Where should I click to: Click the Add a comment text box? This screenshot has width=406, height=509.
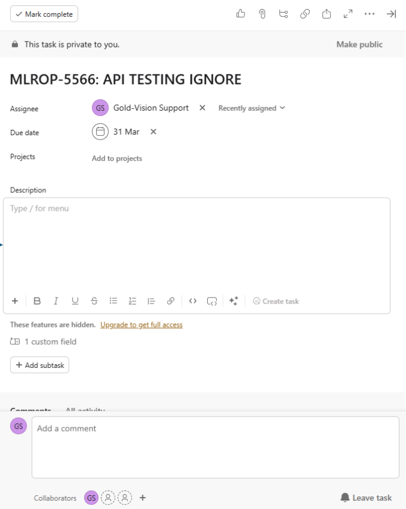215,447
